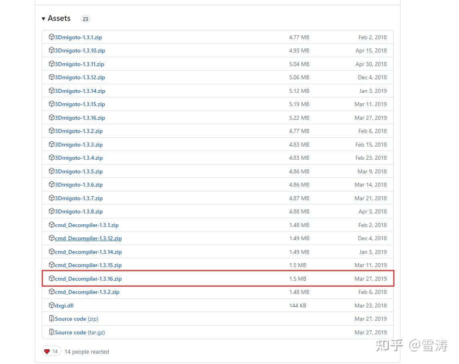Download 3Dmigoto-1.3.12.zip
Viewport: 459px width, 364px height.
coord(79,77)
